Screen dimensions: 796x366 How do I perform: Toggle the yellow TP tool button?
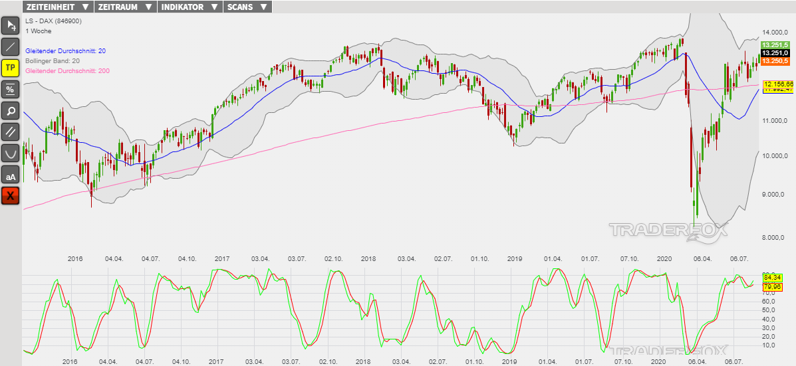coord(10,68)
